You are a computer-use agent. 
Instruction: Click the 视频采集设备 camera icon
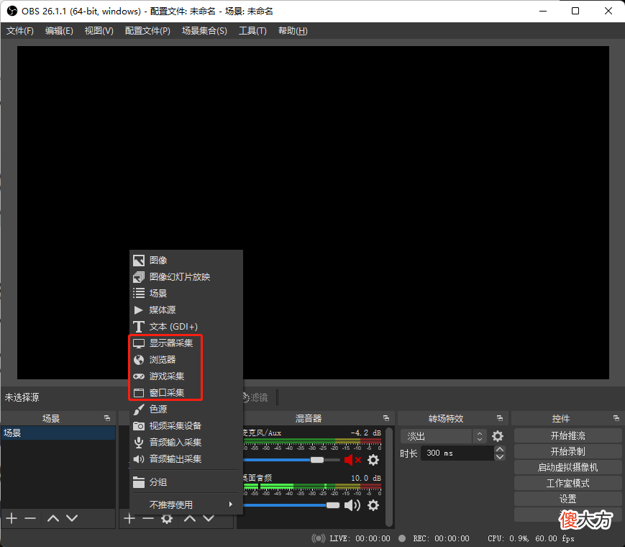(138, 425)
